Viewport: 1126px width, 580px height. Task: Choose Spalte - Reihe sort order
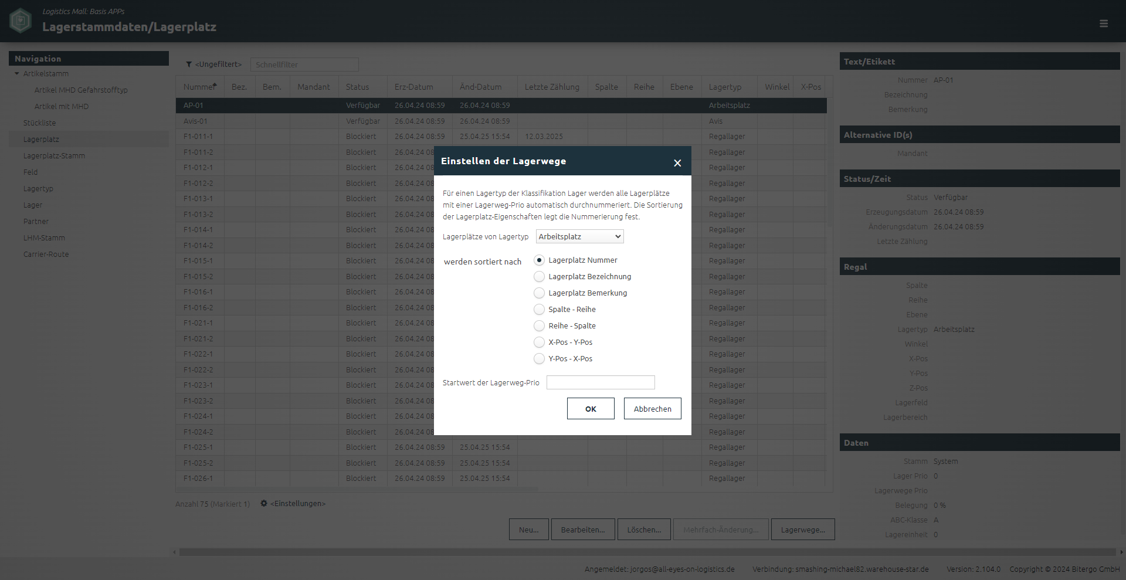[539, 310]
